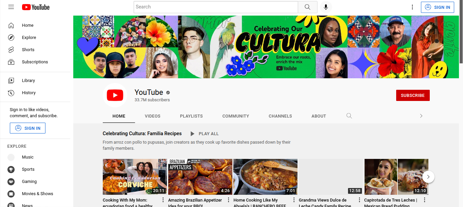The width and height of the screenshot is (463, 207).
Task: Open Home Cooking Like My Abuela's title
Action: click(x=260, y=203)
